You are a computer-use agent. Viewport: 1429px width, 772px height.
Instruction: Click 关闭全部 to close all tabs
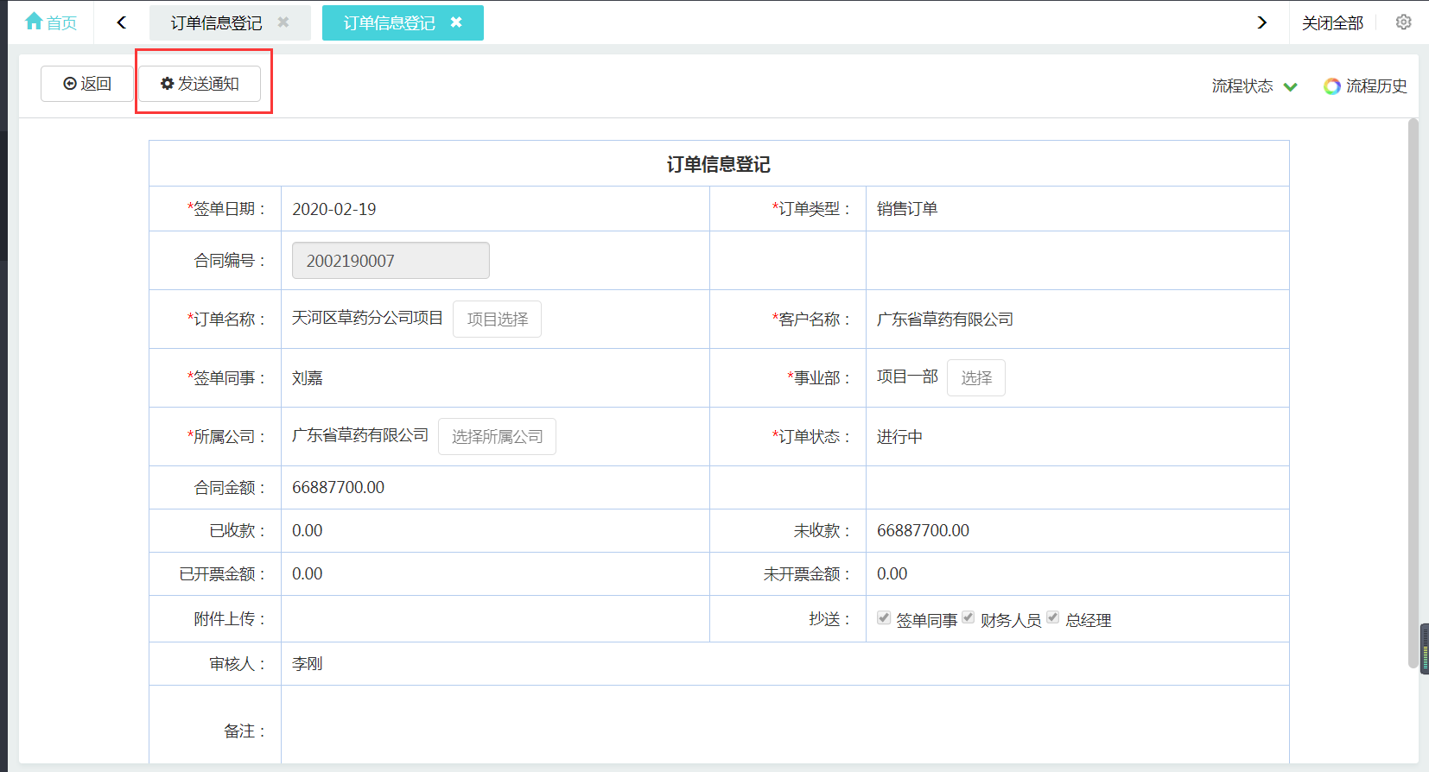[x=1332, y=23]
